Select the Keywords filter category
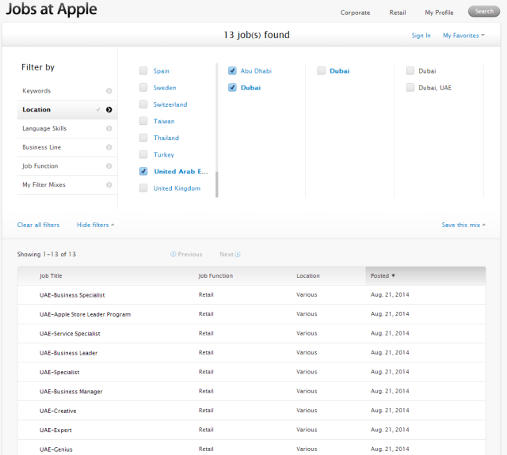This screenshot has width=507, height=455. point(67,91)
